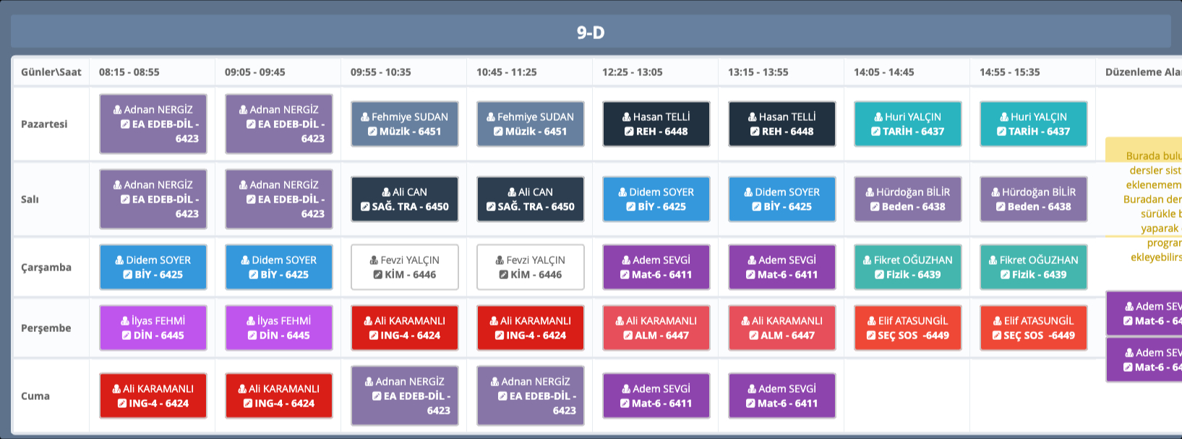Select Tuesday 12:25 Didem SOYER BİY lesson
The height and width of the screenshot is (439, 1182).
[656, 199]
